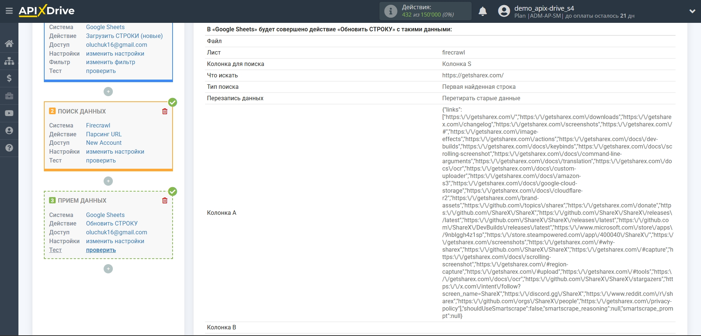Image resolution: width=701 pixels, height=336 pixels.
Task: Open the hamburger navigation menu
Action: click(x=9, y=11)
